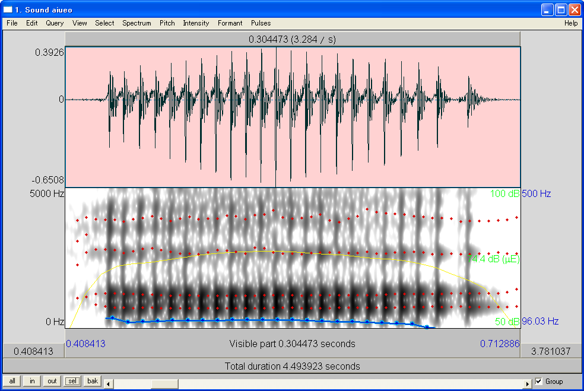
Task: Click the scrollbar left arrow
Action: 109,383
